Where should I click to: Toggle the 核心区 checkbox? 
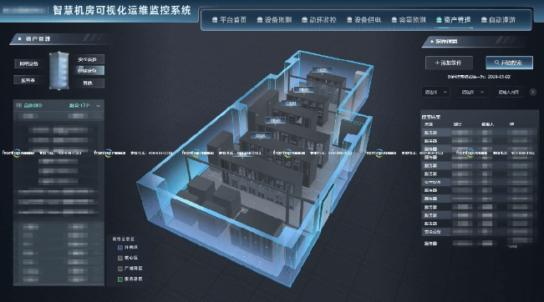point(120,258)
